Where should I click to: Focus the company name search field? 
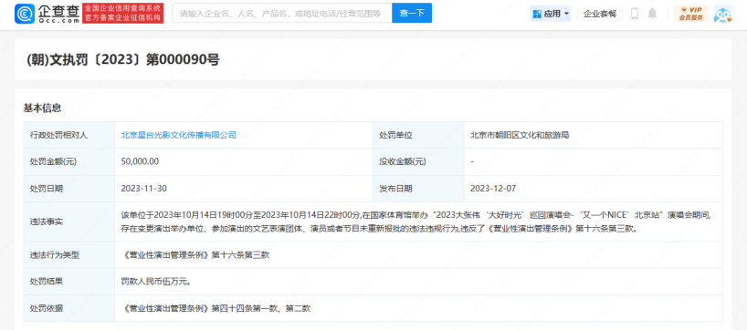tap(282, 13)
